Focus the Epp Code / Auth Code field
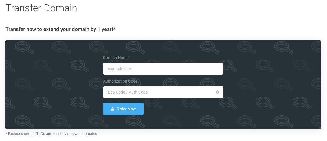Screen dimensions: 327x141 [x=159, y=92]
